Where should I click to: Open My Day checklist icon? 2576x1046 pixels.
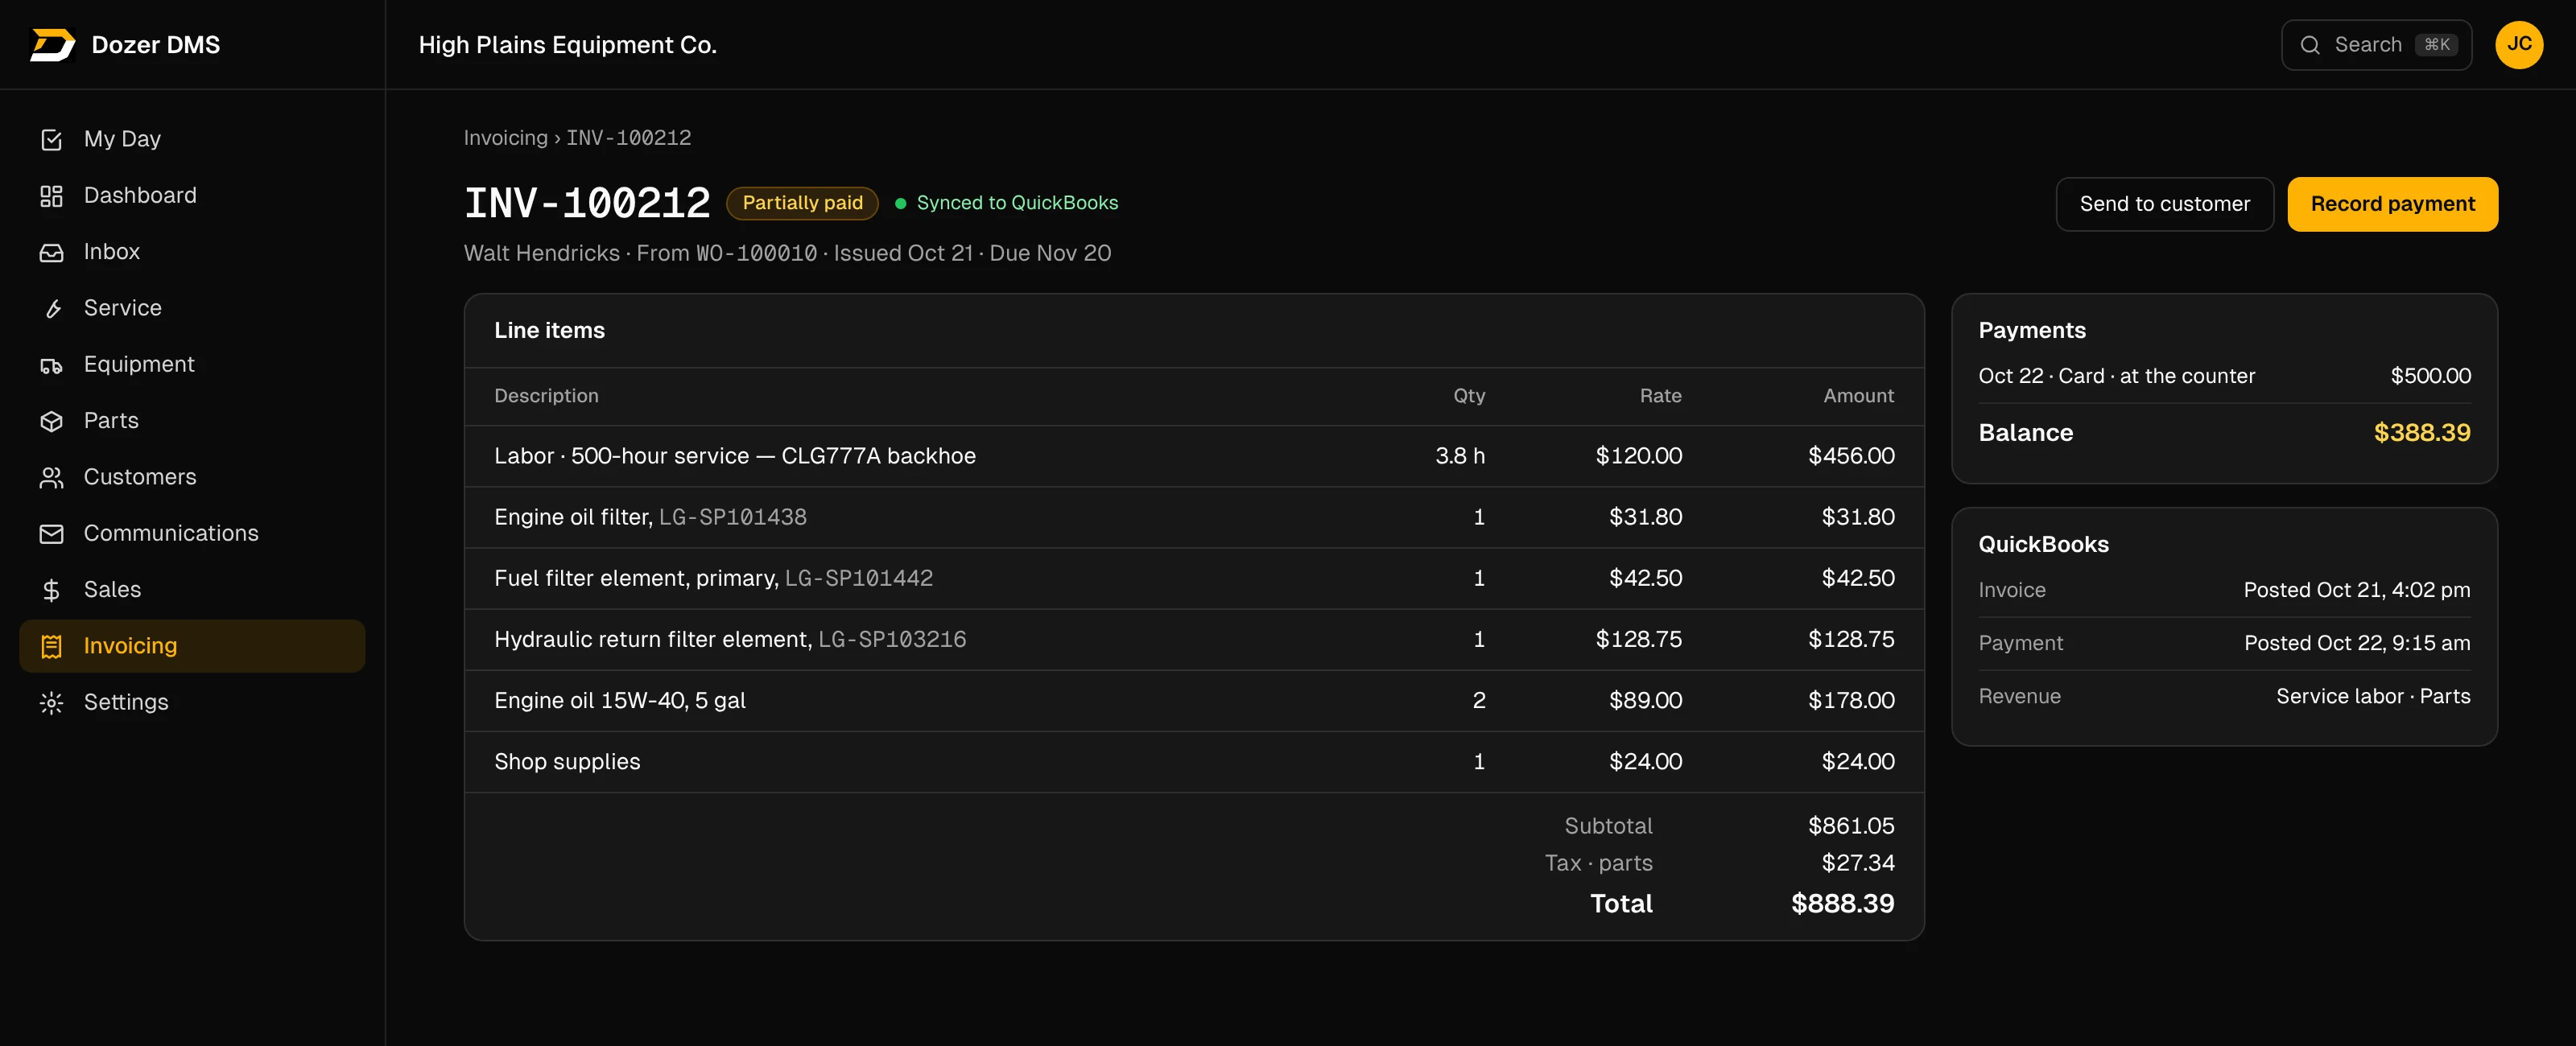click(51, 139)
